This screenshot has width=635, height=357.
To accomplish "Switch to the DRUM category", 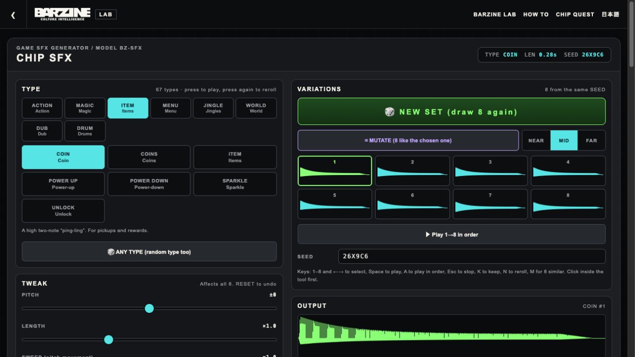I will coord(85,131).
